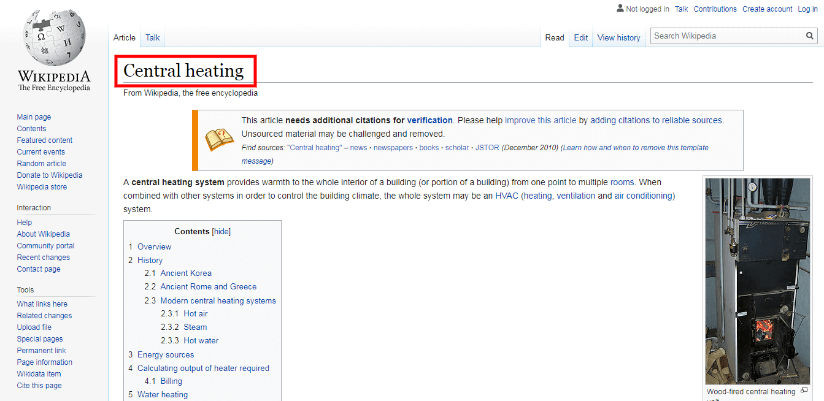
Task: Hide the Contents table using the hide toggle
Action: click(221, 231)
